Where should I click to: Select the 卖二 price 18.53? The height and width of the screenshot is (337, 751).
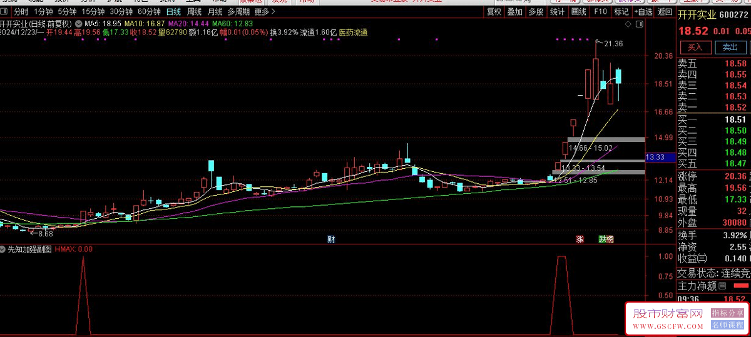pyautogui.click(x=735, y=96)
